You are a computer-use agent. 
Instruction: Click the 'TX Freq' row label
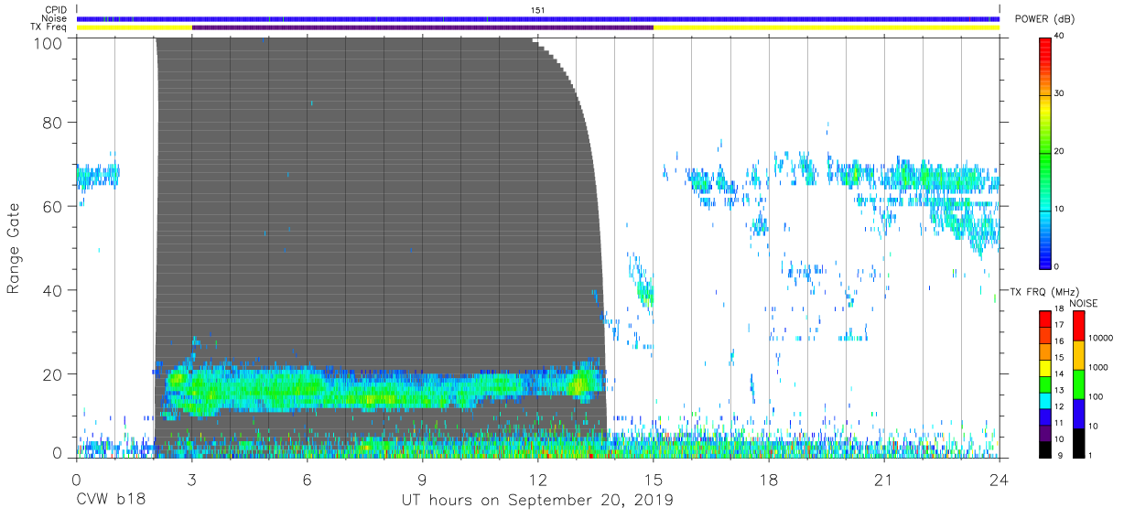[49, 27]
